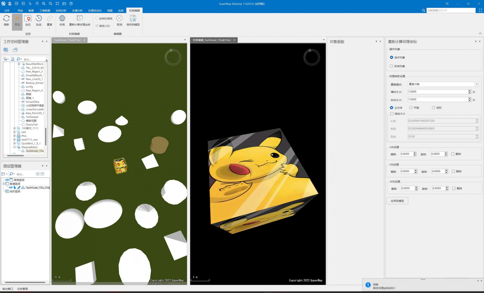Screen dimensions: 484x293
Task: Switch to the 空间分析 ribbon tab
Action: click(61, 10)
